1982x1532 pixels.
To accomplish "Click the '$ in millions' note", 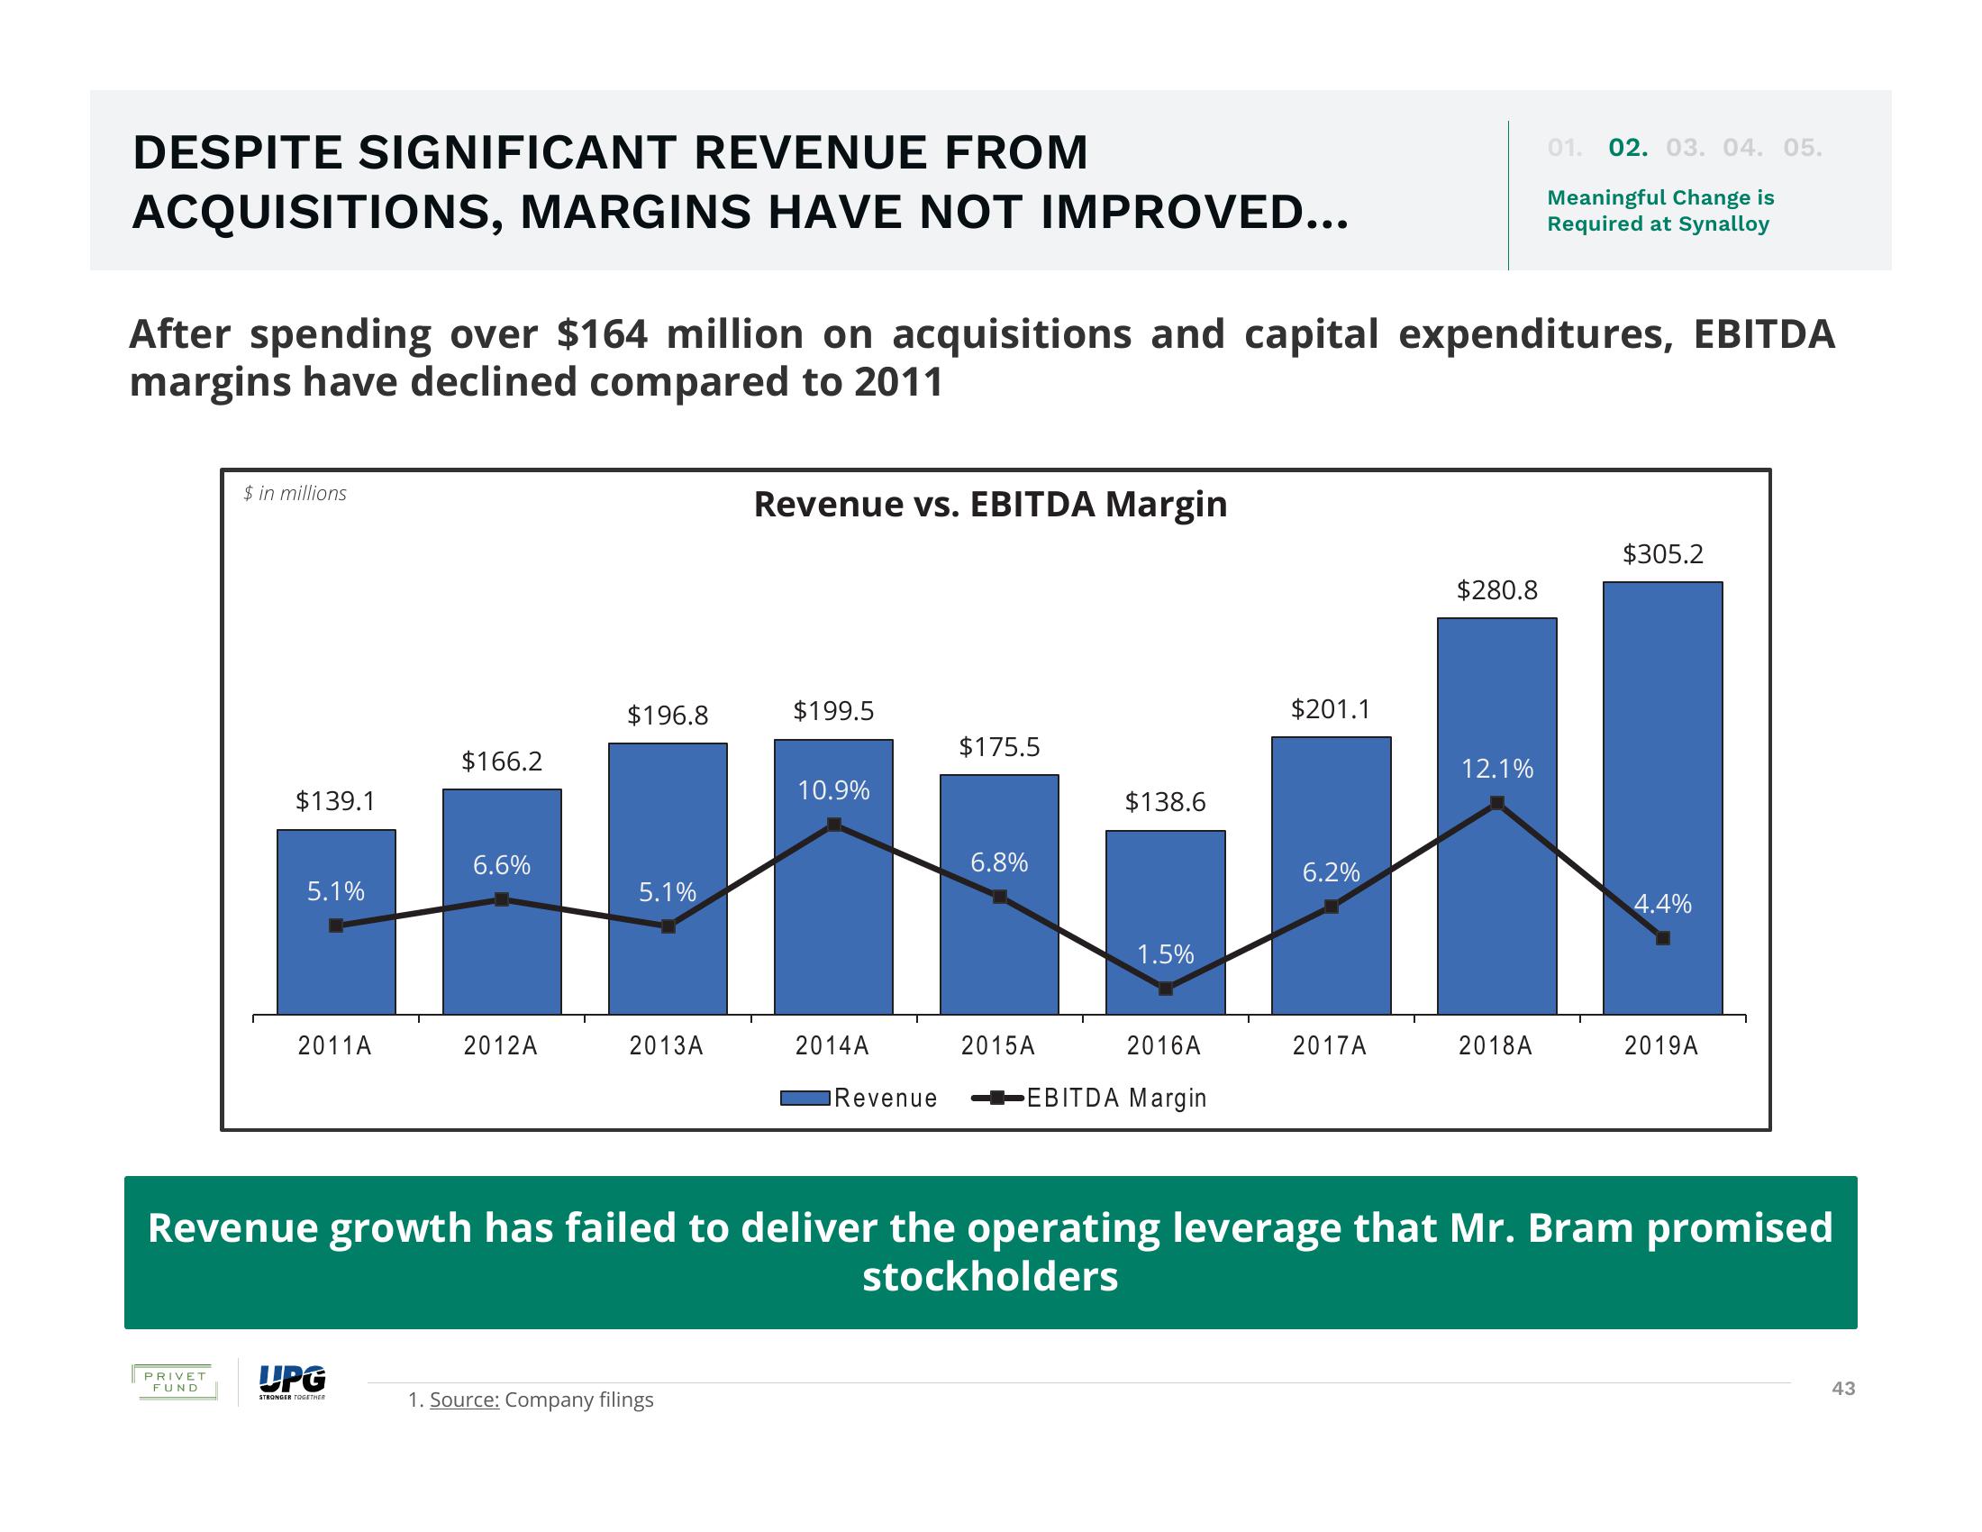I will click(295, 493).
